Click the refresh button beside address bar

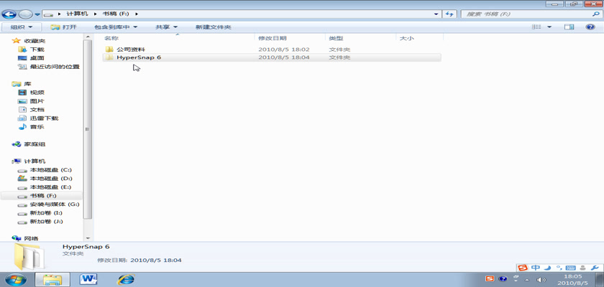pyautogui.click(x=449, y=14)
